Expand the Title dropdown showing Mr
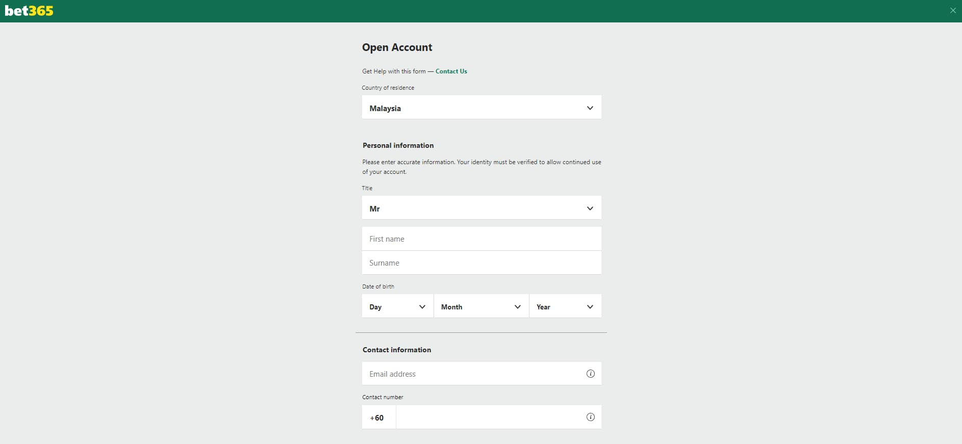962x444 pixels. [x=482, y=208]
